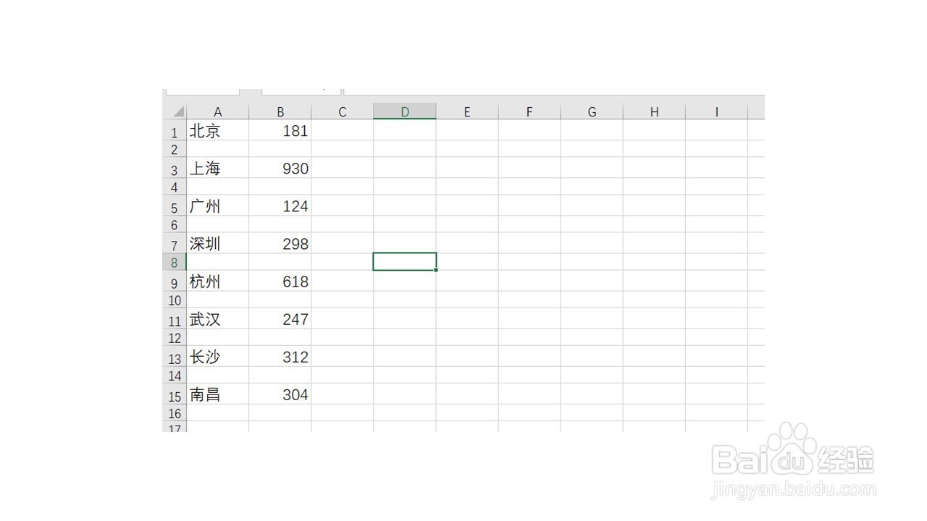This screenshot has height=521, width=927.
Task: Select row 13 header
Action: 175,356
